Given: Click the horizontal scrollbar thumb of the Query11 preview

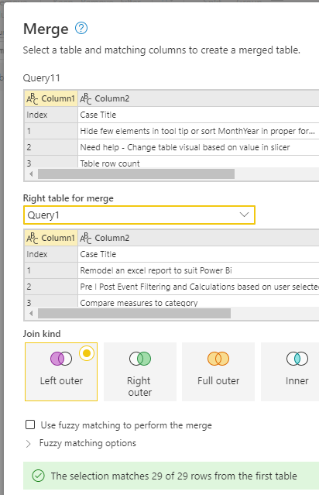Looking at the screenshot, I should pyautogui.click(x=136, y=174).
